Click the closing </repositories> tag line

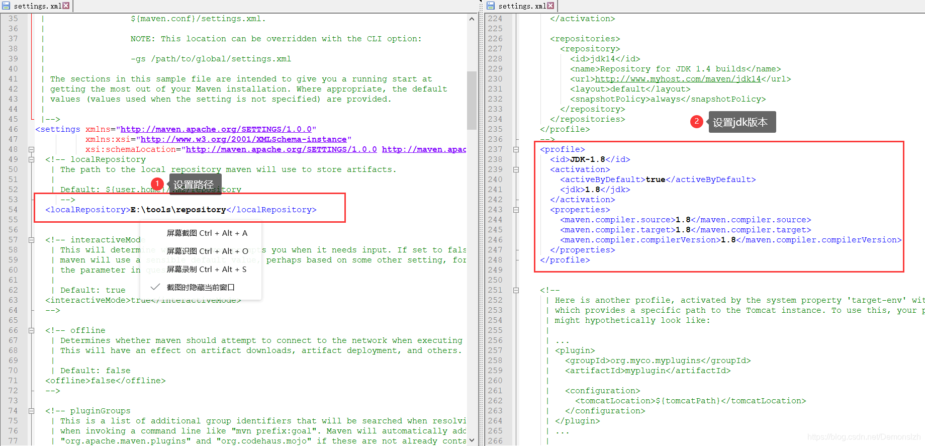click(x=588, y=119)
